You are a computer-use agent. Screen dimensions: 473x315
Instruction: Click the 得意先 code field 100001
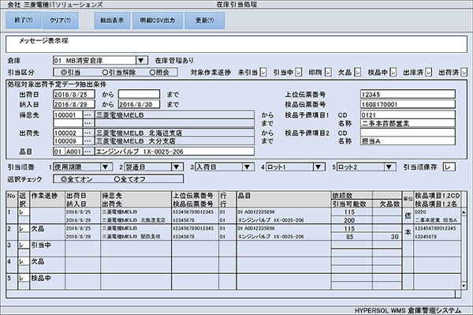click(x=68, y=115)
